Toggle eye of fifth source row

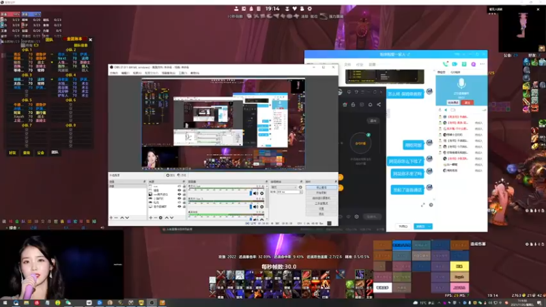pyautogui.click(x=179, y=202)
